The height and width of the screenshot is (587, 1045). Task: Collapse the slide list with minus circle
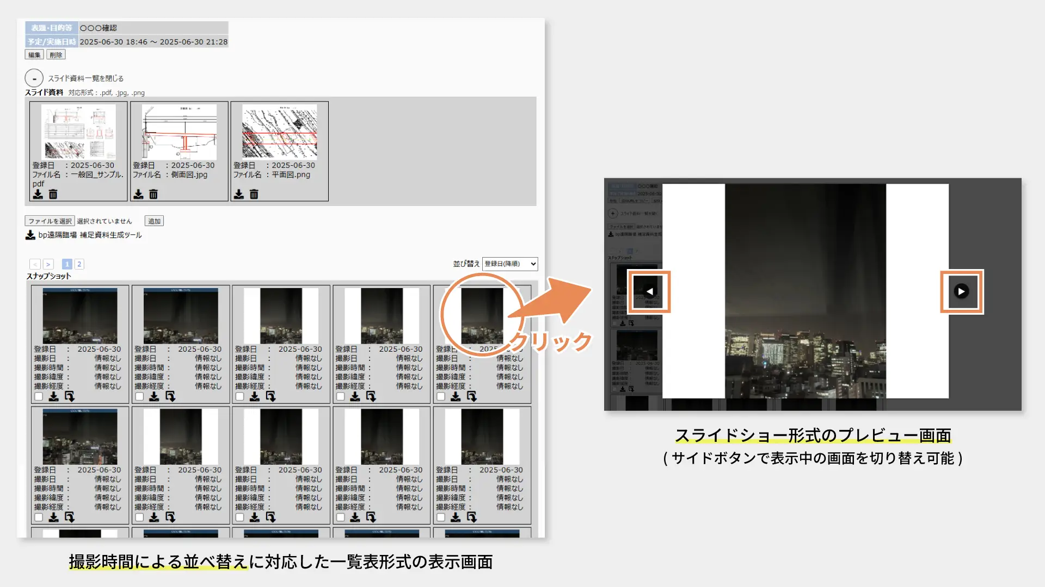point(34,78)
